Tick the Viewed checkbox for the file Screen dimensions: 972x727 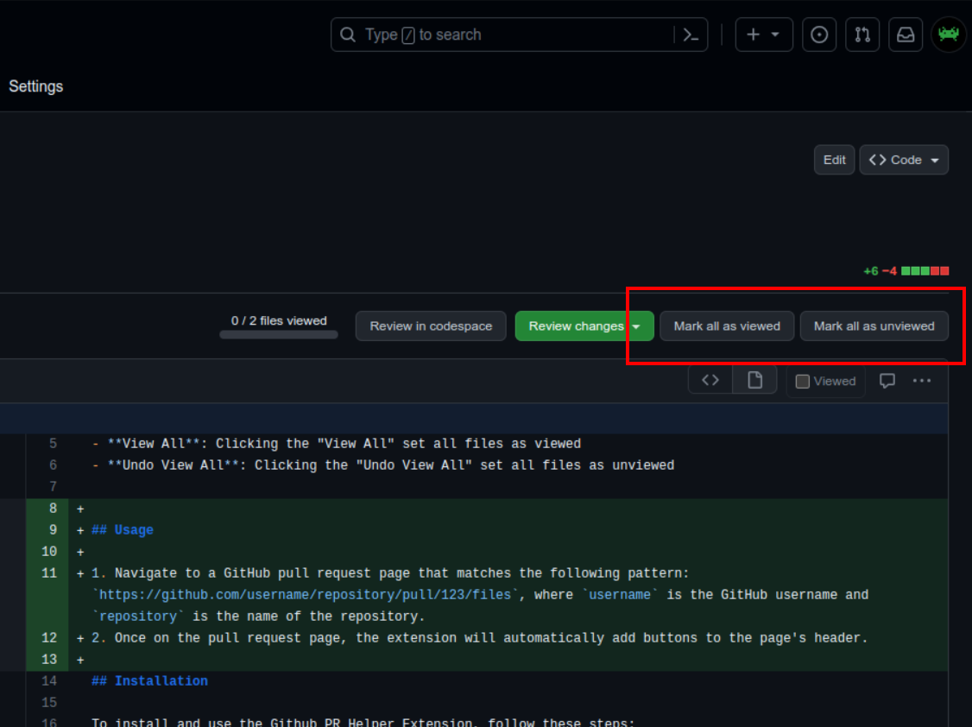click(802, 381)
